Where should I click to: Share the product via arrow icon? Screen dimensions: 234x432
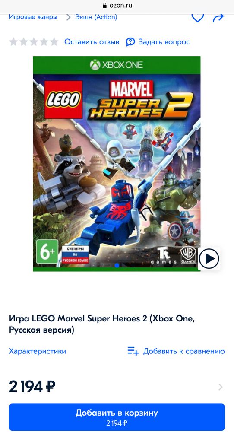218,18
